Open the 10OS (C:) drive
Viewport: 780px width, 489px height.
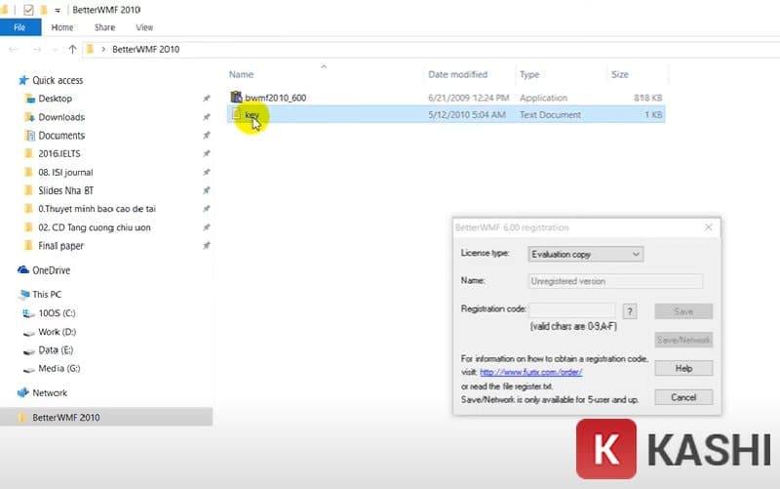point(57,313)
